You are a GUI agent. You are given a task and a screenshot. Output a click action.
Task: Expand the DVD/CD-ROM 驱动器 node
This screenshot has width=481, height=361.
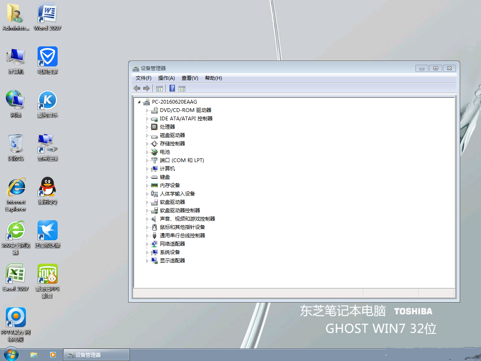pos(147,110)
